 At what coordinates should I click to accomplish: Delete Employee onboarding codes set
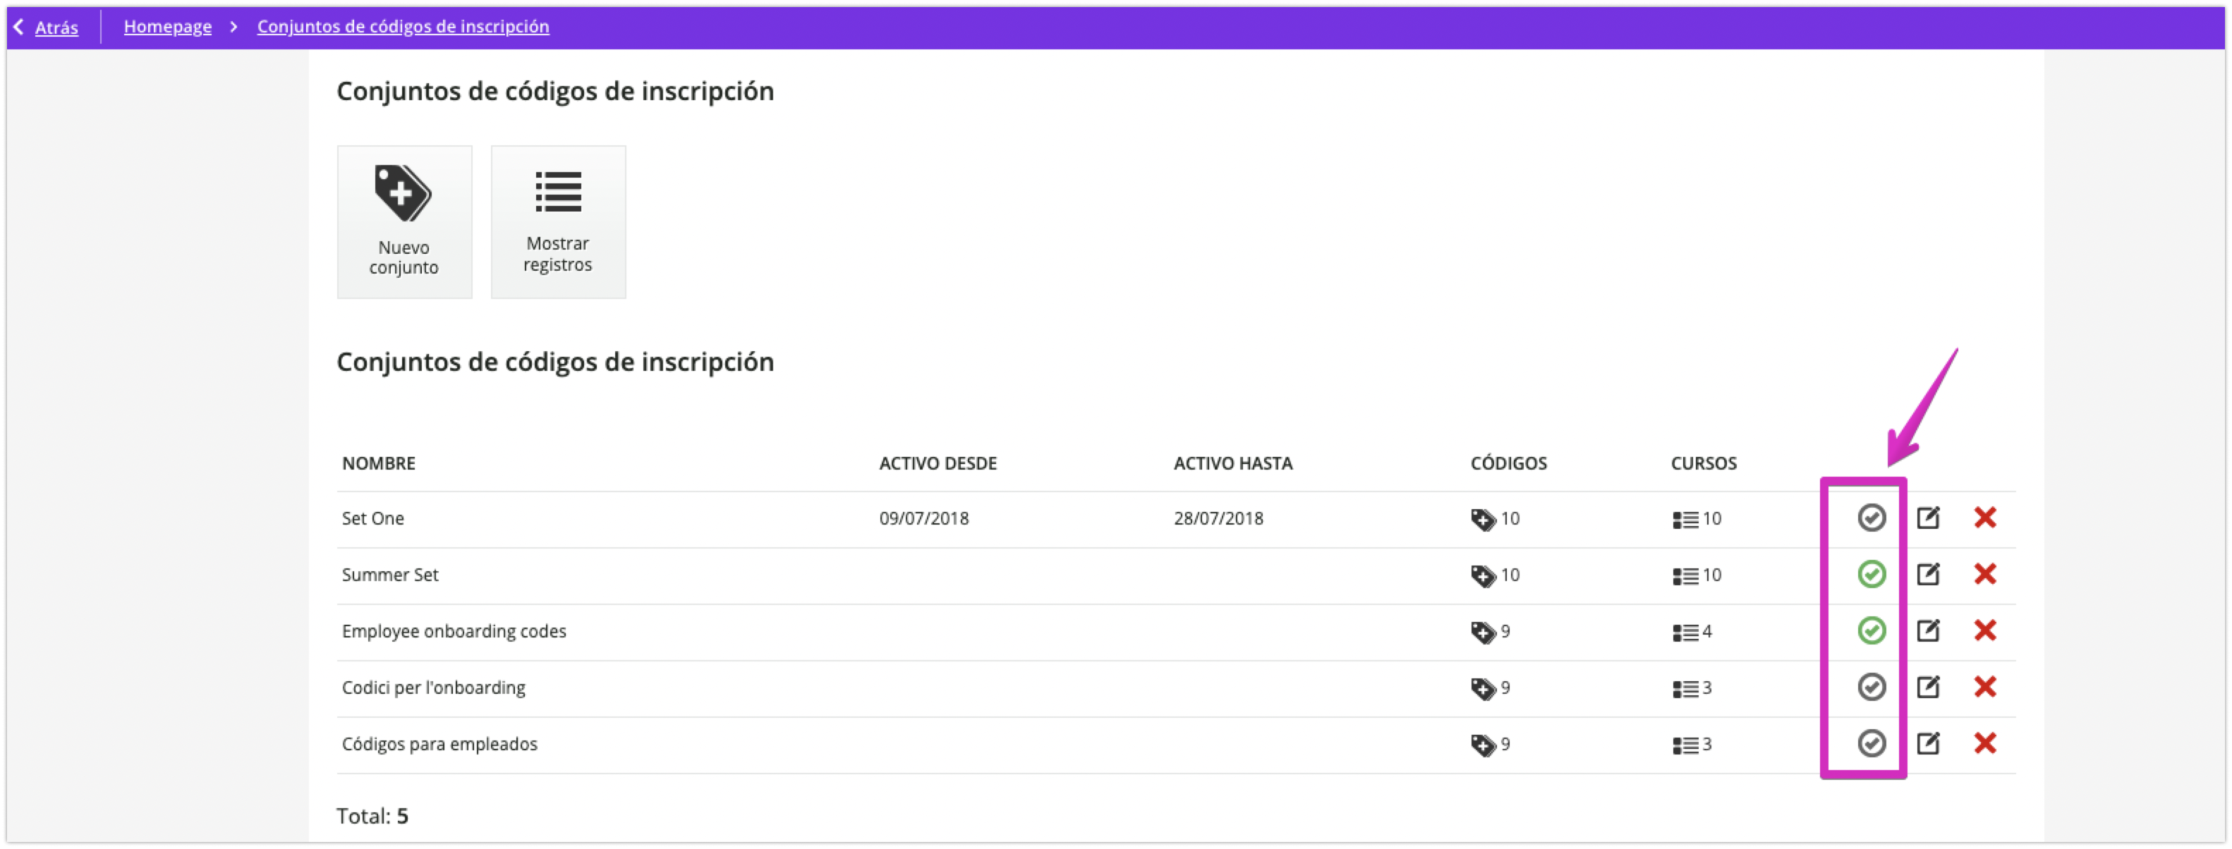1985,630
